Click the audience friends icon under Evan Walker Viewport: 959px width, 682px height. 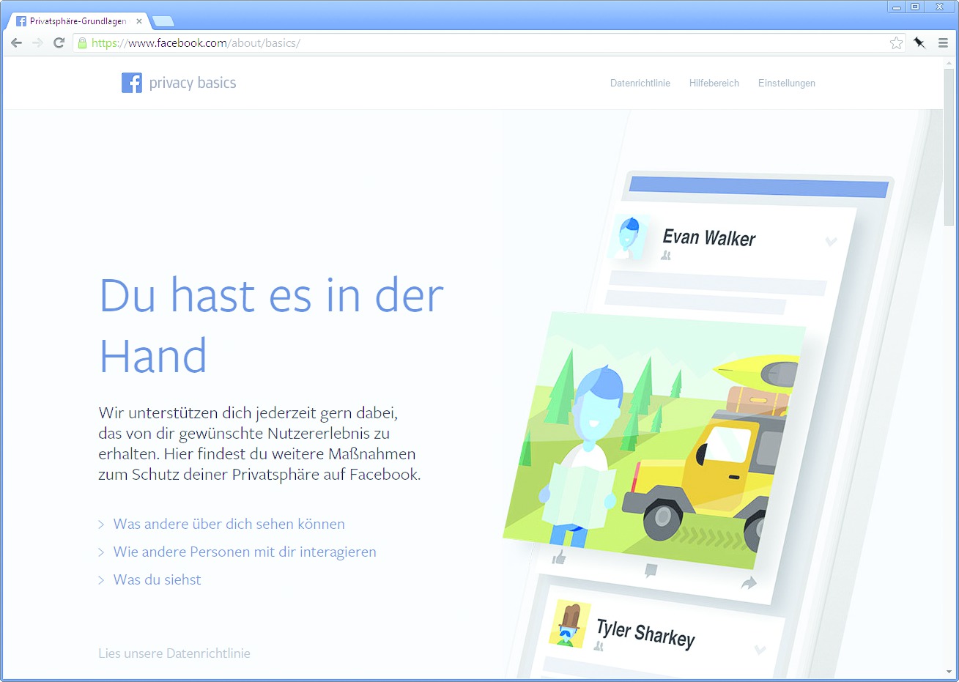pyautogui.click(x=666, y=256)
